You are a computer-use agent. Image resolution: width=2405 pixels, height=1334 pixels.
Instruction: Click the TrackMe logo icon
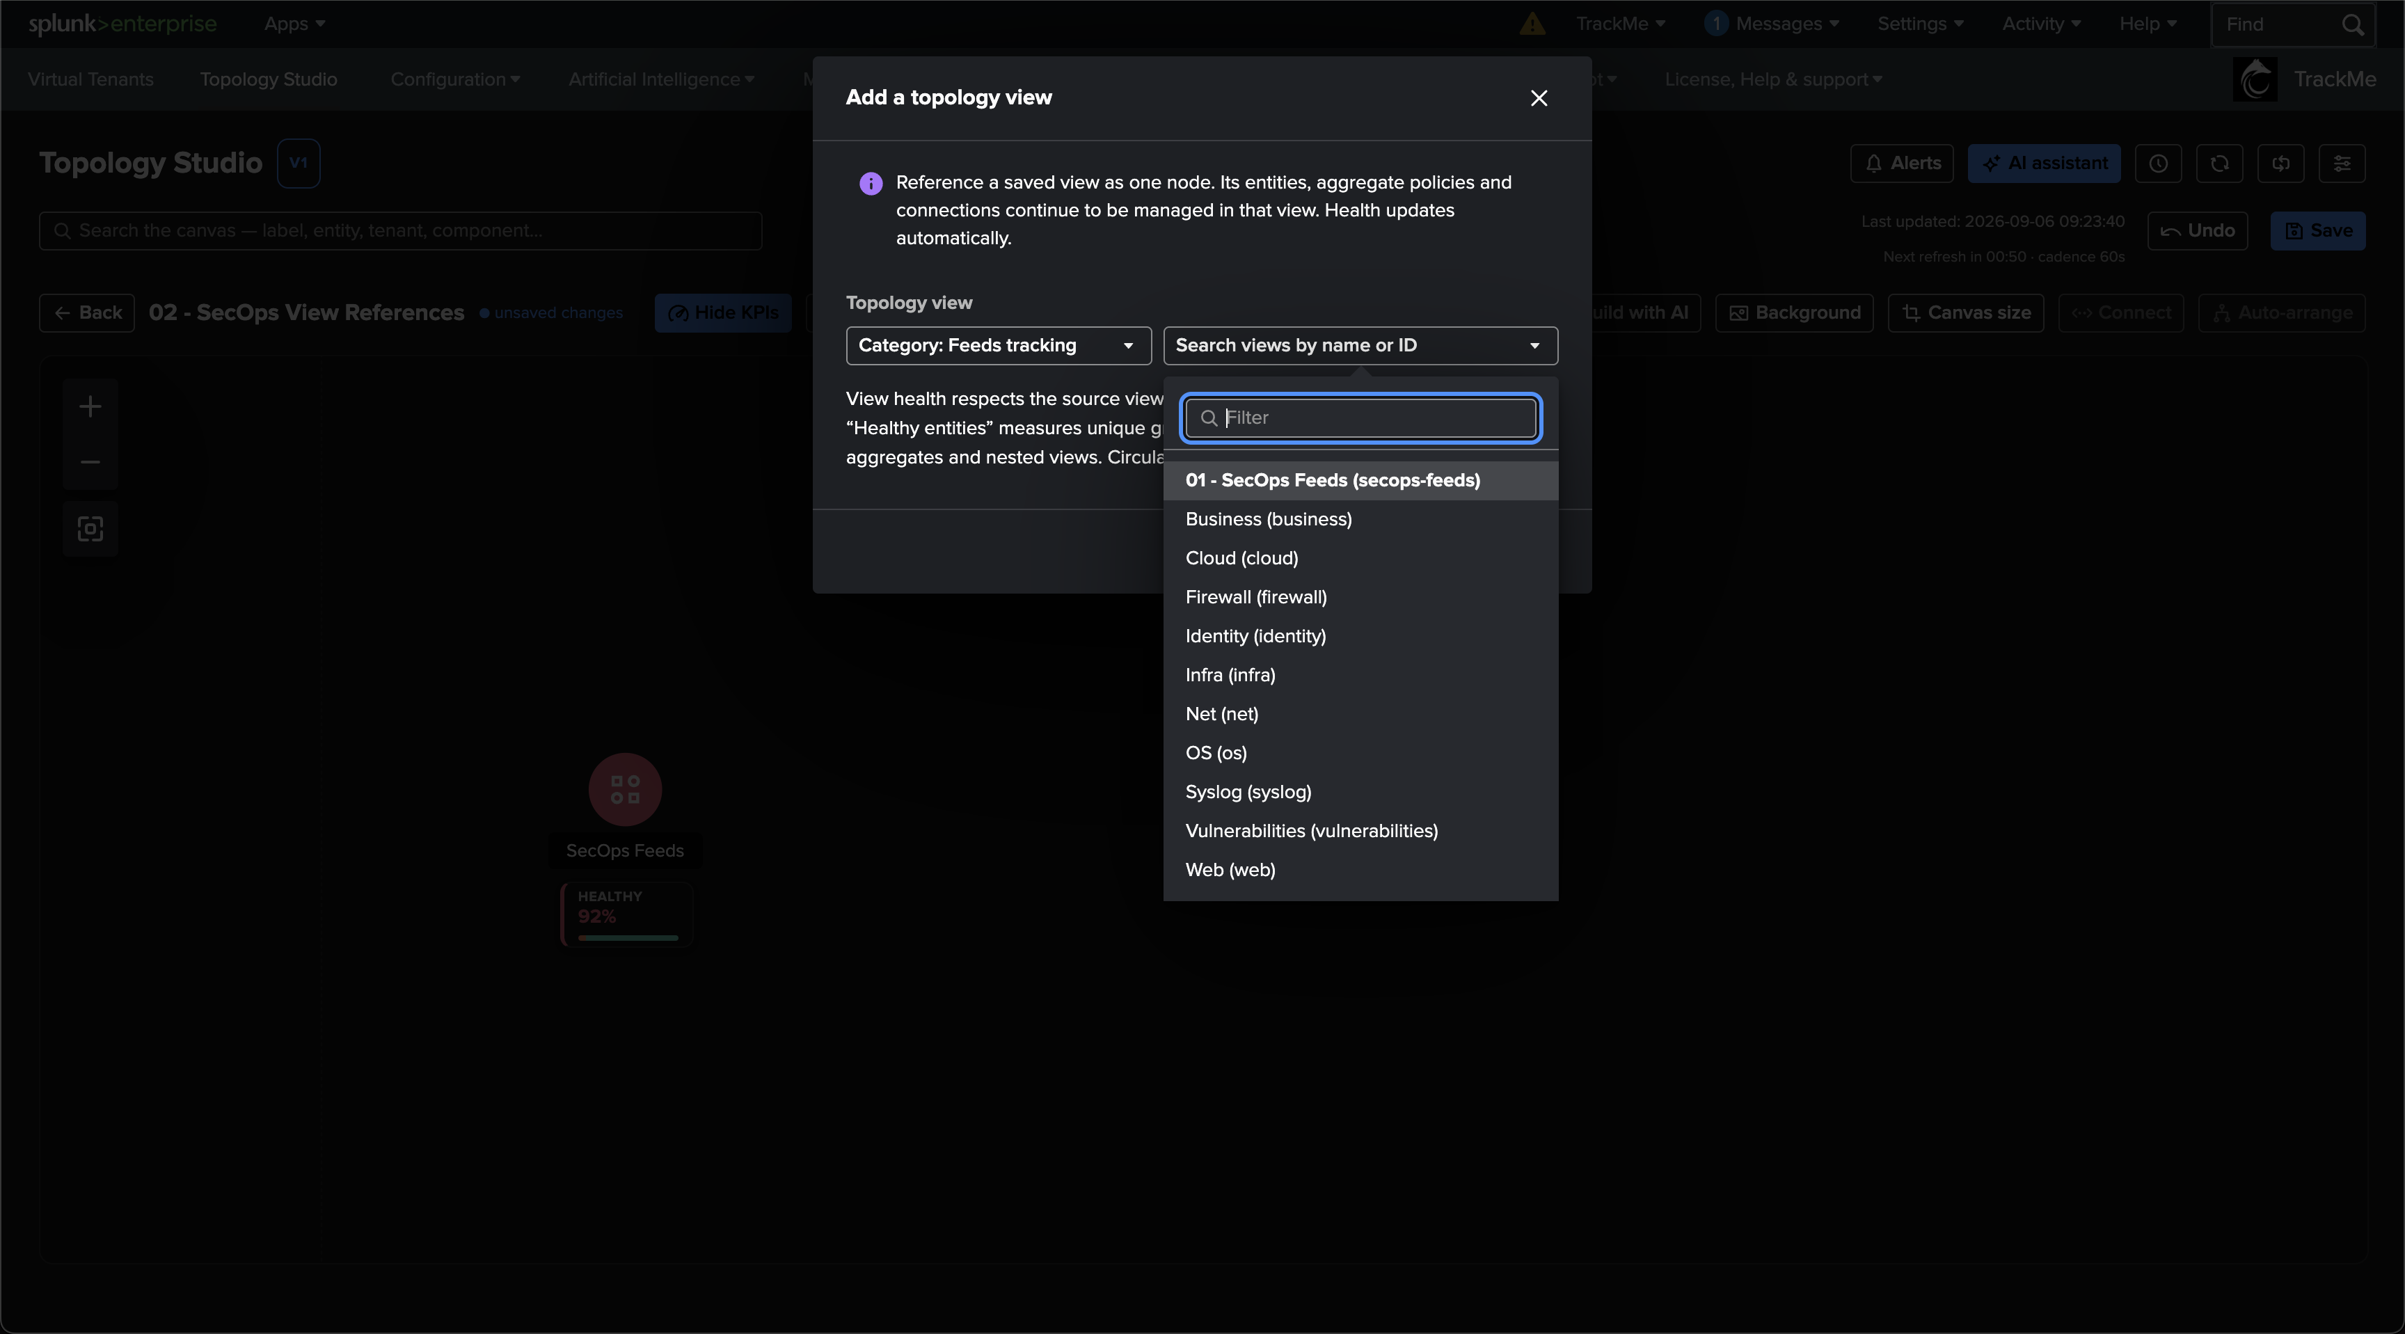click(x=2255, y=79)
